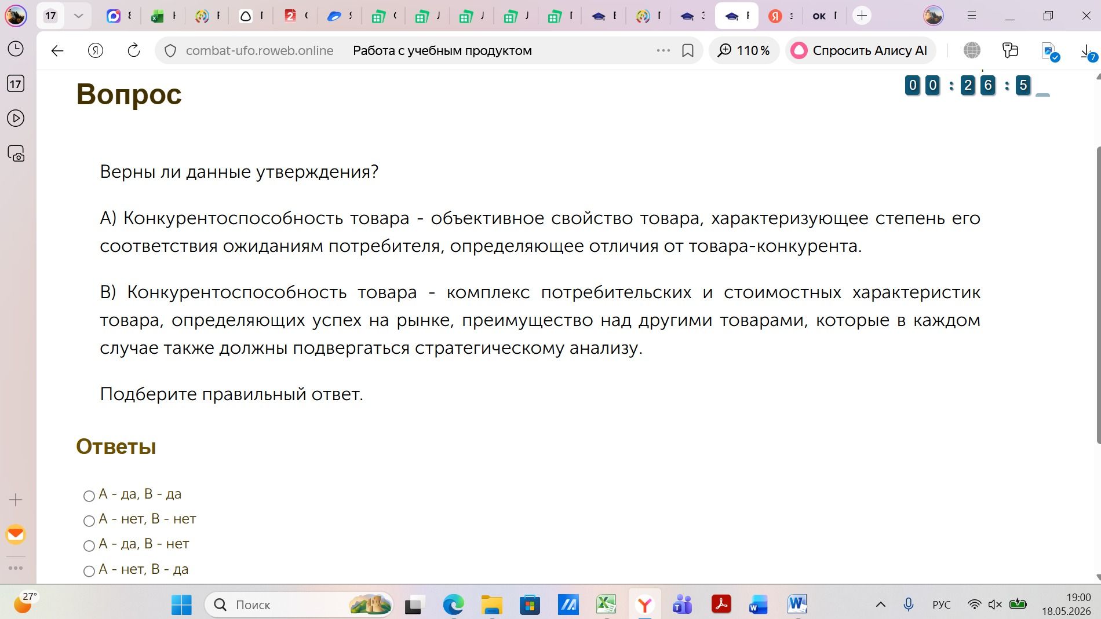Screen dimensions: 1101x619
Task: Open Yandex home via the Я circle icon
Action: [96, 51]
